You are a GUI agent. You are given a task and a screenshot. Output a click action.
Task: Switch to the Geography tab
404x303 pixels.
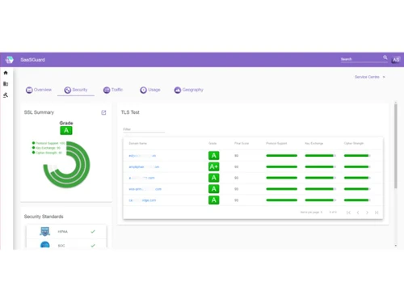188,90
